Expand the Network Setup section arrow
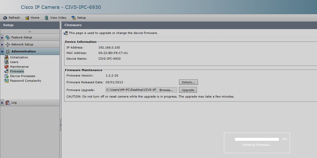317x158 pixels. click(2, 45)
